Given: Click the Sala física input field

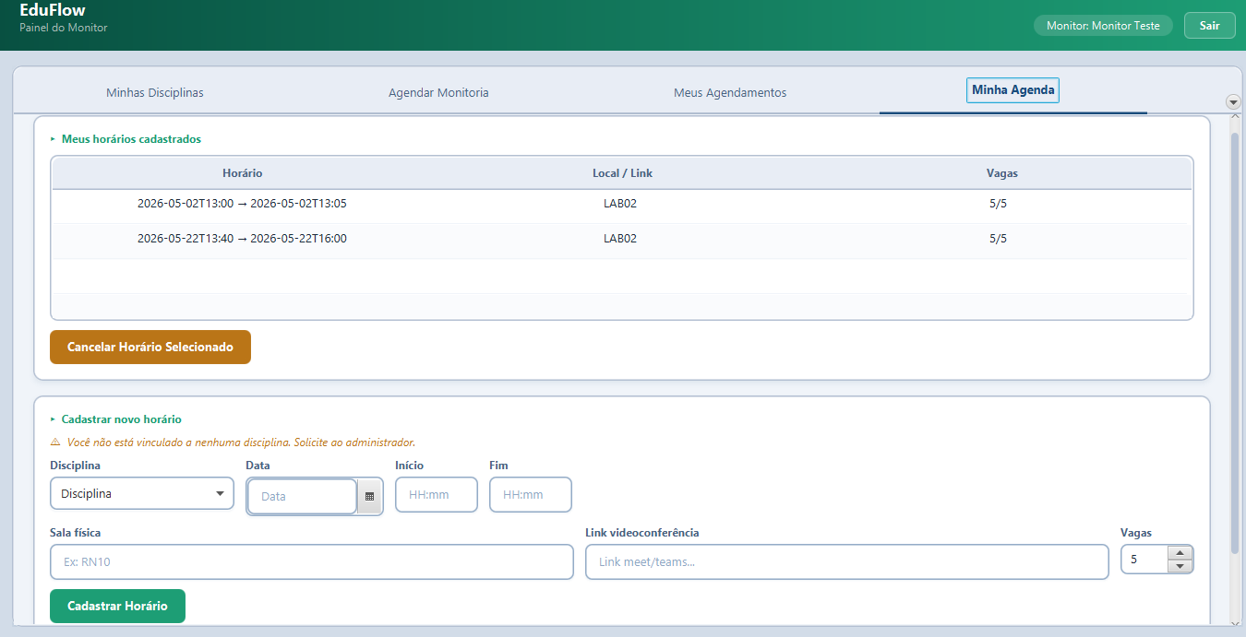Looking at the screenshot, I should click(x=312, y=561).
